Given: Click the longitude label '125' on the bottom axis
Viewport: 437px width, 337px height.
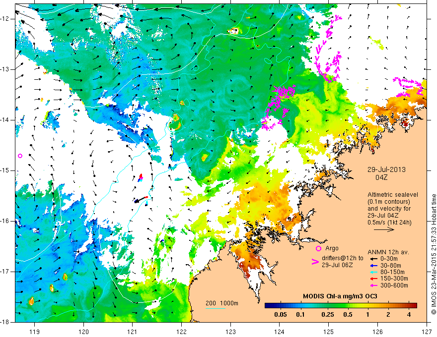Looking at the screenshot, I should pyautogui.click(x=329, y=332).
